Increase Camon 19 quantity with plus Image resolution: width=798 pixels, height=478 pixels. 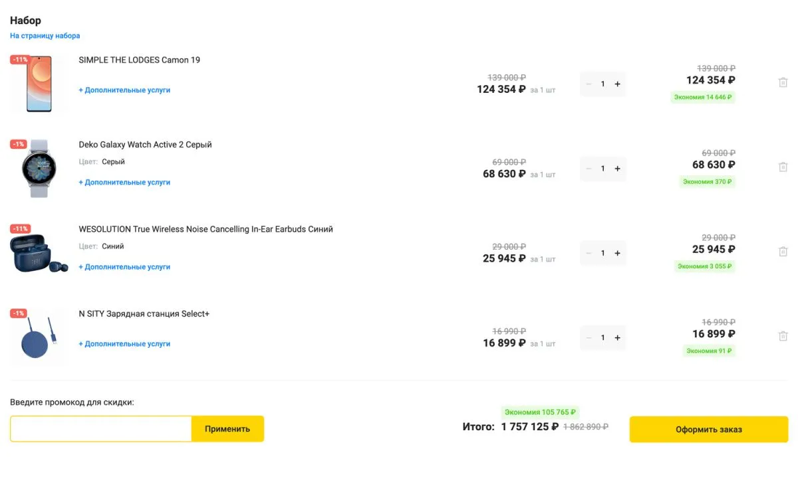(x=617, y=84)
